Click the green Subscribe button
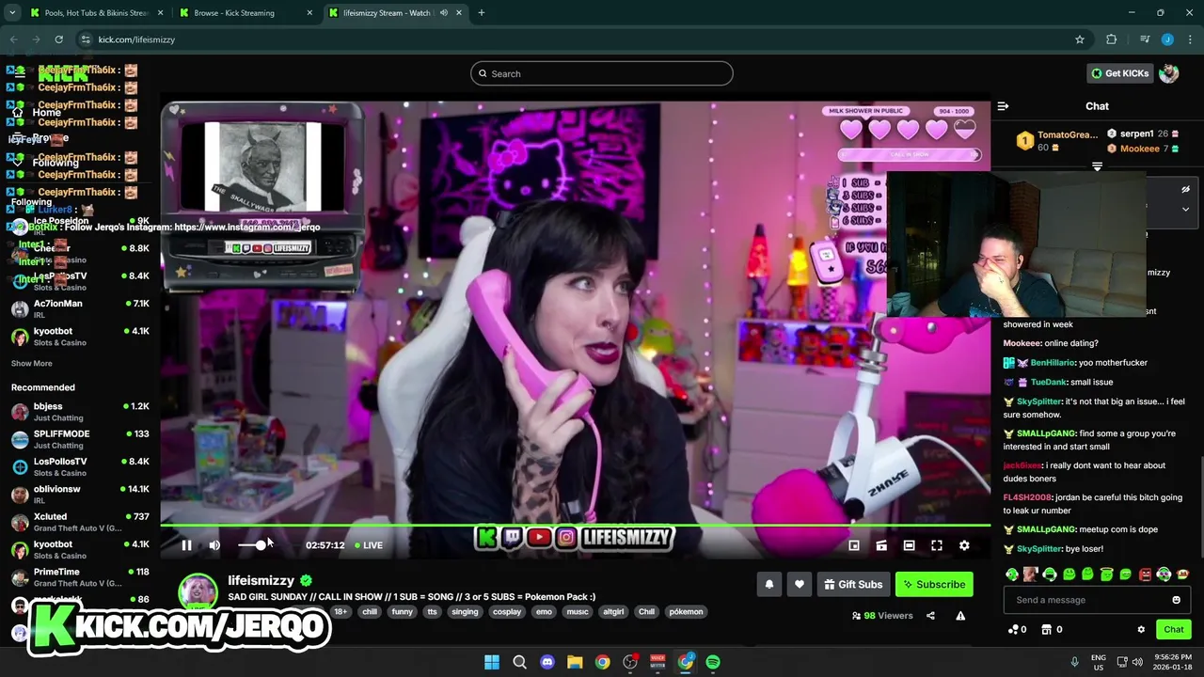The height and width of the screenshot is (677, 1204). tap(934, 584)
